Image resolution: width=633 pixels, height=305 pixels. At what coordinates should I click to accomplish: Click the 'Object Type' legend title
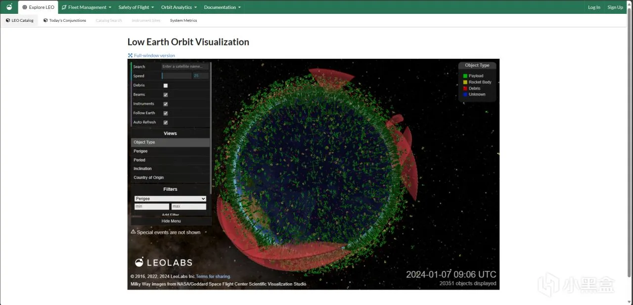pyautogui.click(x=477, y=65)
